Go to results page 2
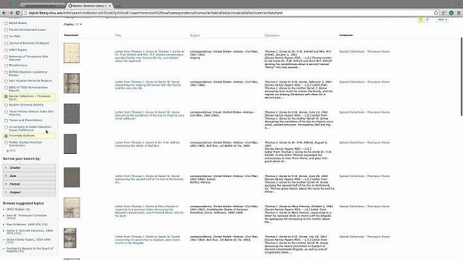463x260 pixels. pyautogui.click(x=427, y=19)
